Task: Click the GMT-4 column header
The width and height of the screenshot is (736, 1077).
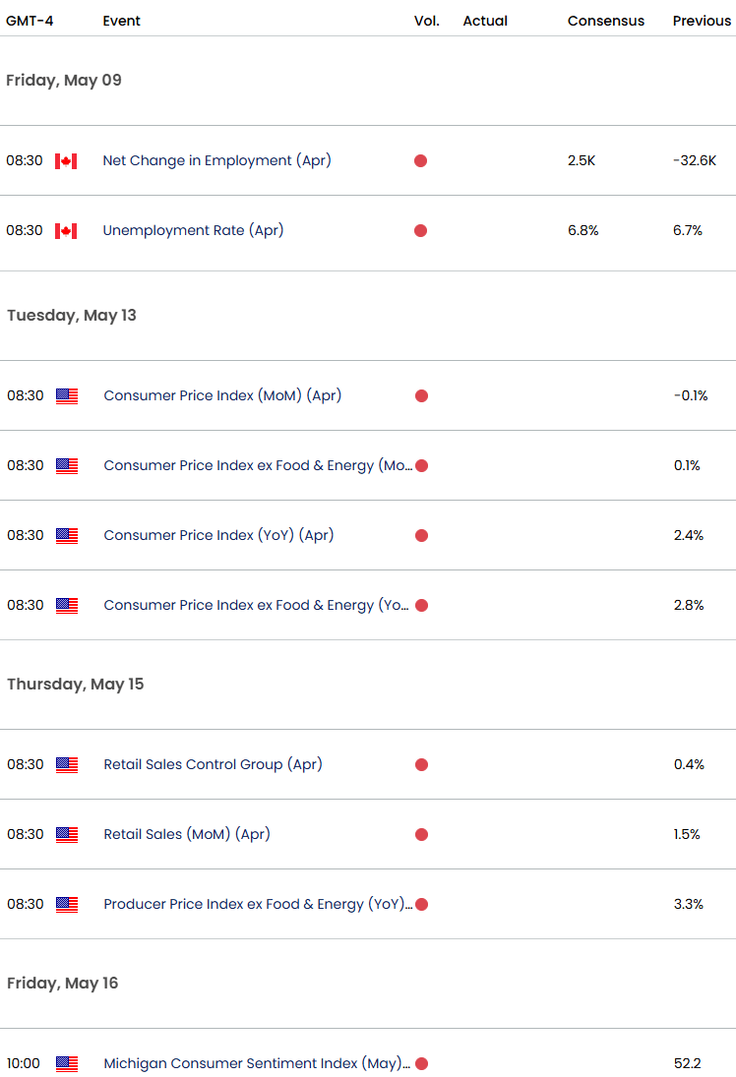Action: [30, 20]
